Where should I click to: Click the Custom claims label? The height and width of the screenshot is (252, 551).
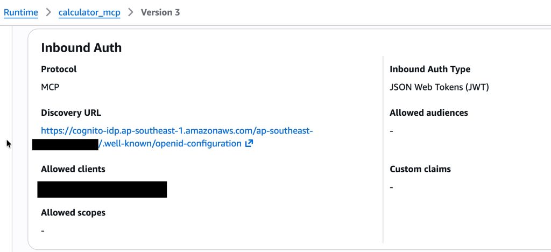(x=420, y=169)
